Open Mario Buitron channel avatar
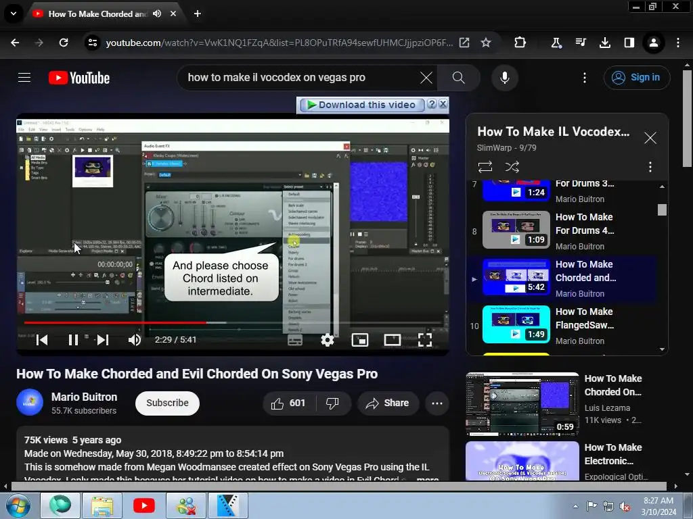The width and height of the screenshot is (693, 519). pos(30,403)
